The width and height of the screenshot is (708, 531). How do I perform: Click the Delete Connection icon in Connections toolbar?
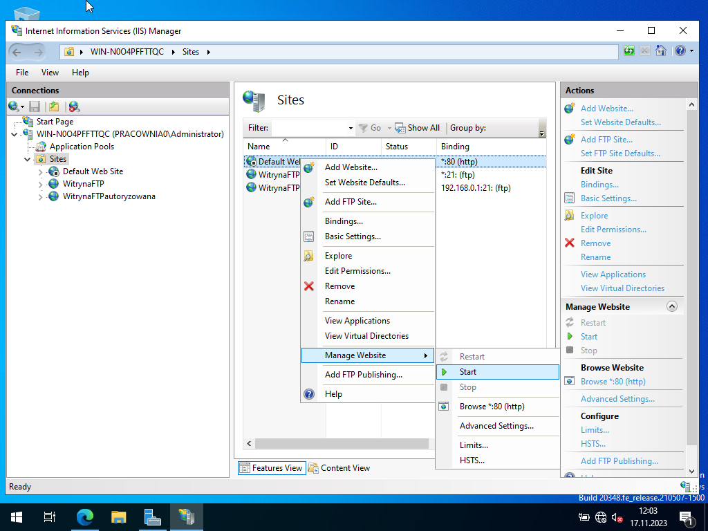(75, 106)
